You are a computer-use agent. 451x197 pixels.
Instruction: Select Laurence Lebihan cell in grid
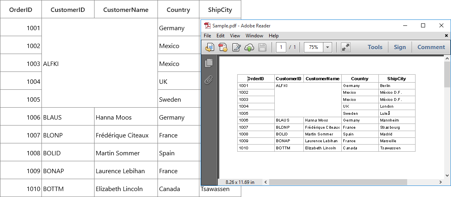(x=126, y=171)
